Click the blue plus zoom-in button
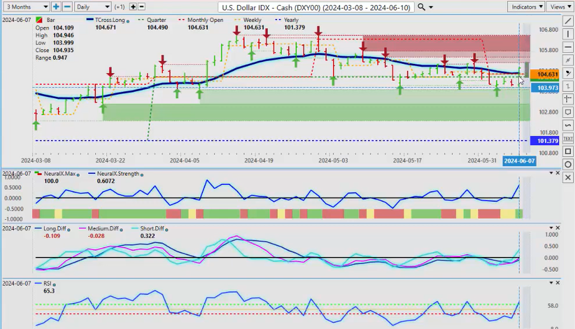The height and width of the screenshot is (329, 575). pyautogui.click(x=56, y=6)
